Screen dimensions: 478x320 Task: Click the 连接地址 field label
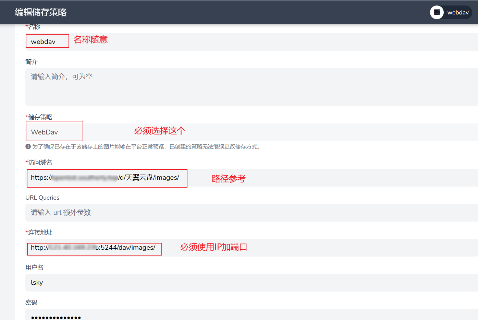coord(40,233)
